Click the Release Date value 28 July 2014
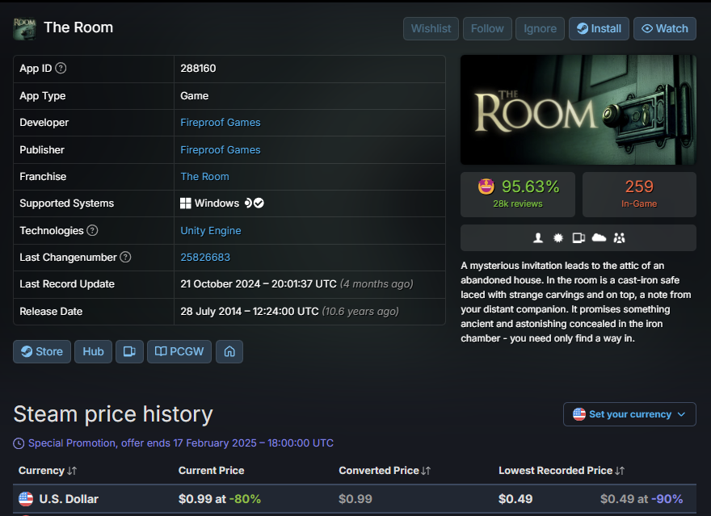 point(250,311)
